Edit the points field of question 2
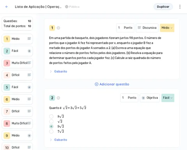This screenshot has height=150, width=187. [x=129, y=98]
